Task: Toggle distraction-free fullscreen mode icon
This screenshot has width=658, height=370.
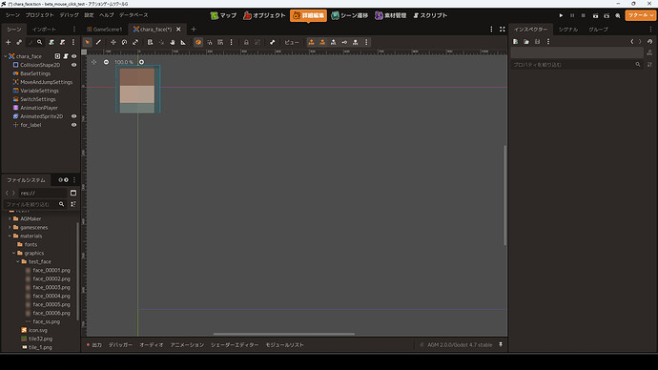Action: click(x=503, y=30)
